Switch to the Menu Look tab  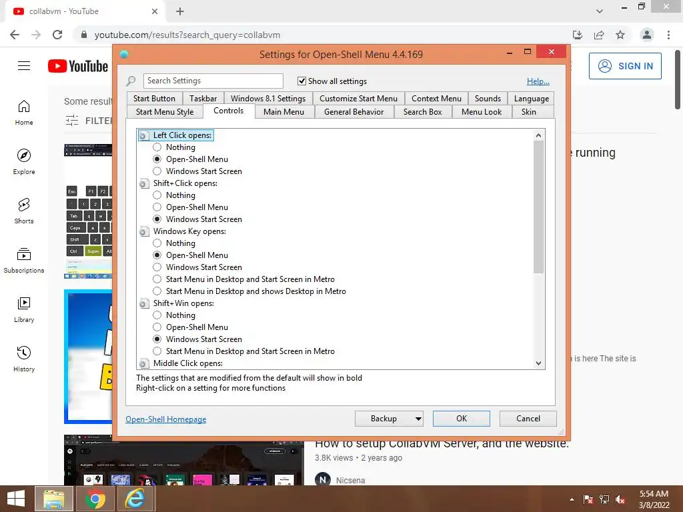click(482, 112)
